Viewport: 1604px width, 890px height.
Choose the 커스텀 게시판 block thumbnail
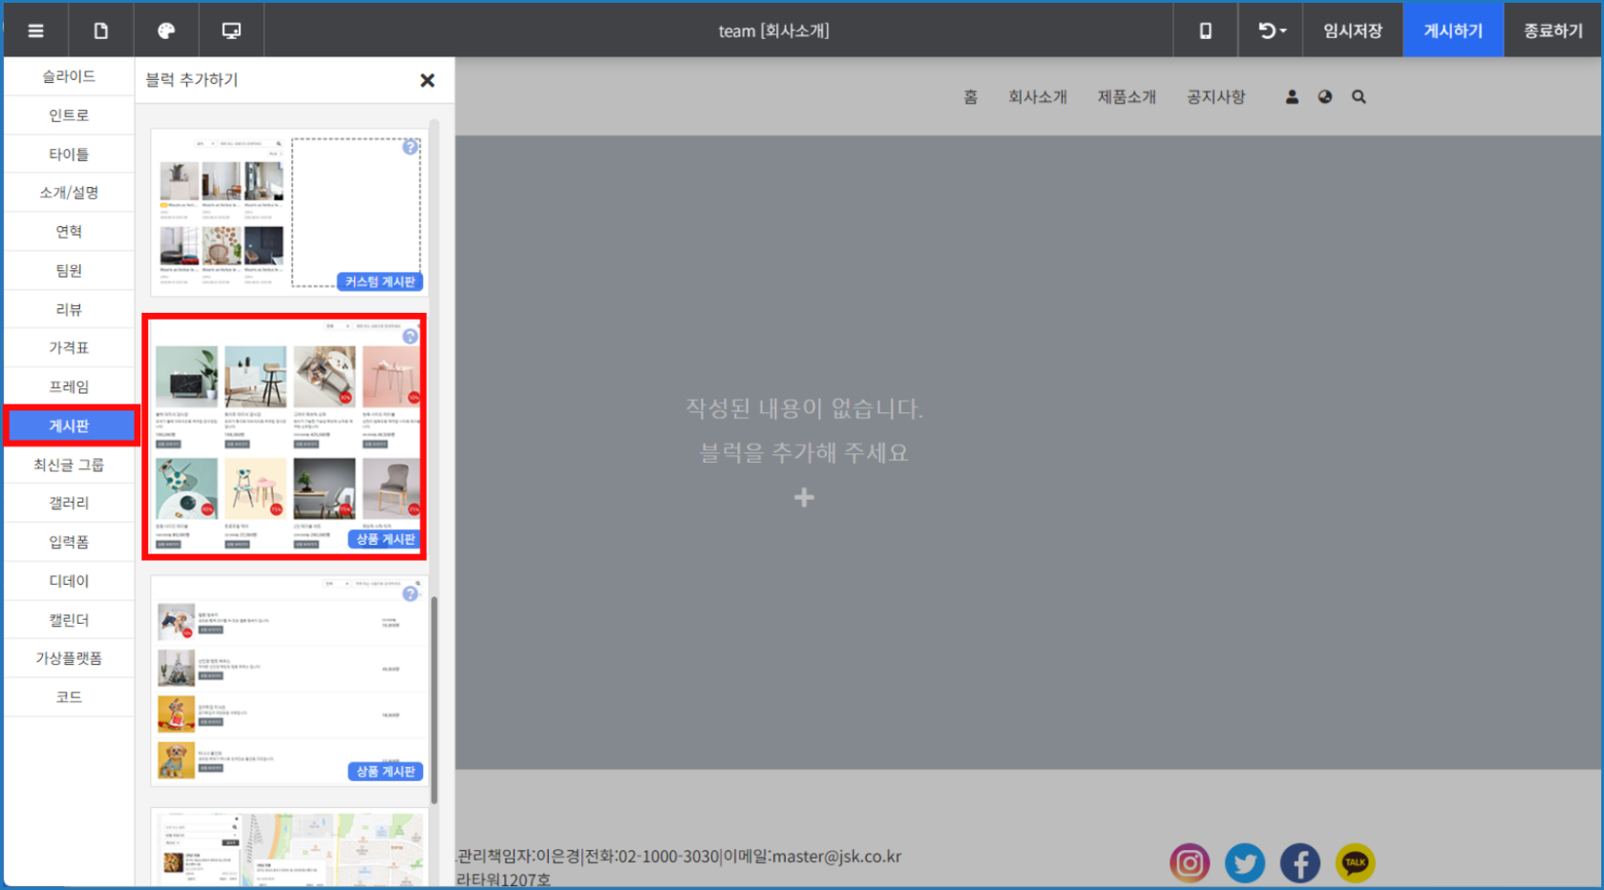[x=288, y=212]
